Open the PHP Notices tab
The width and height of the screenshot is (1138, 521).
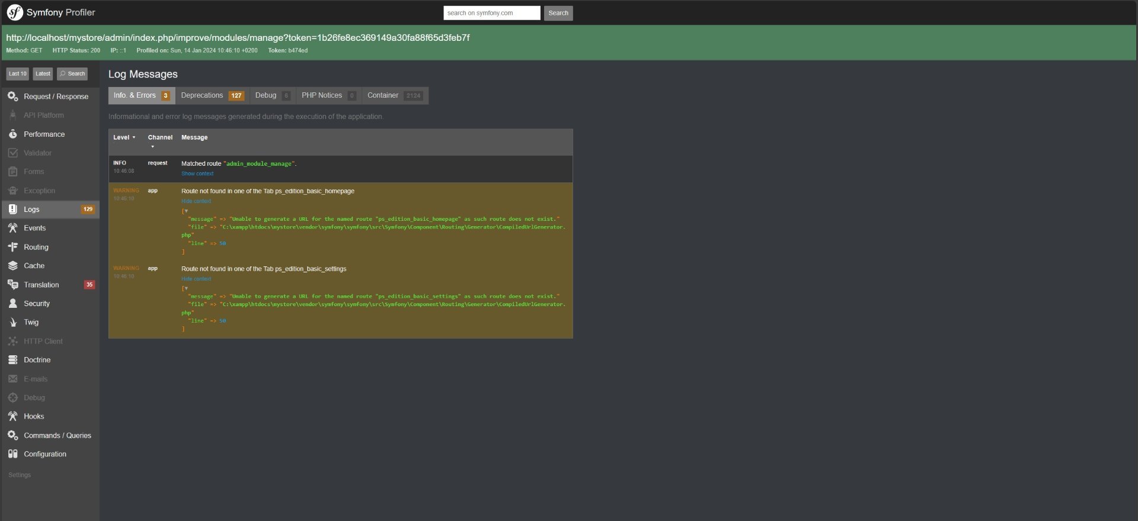(328, 95)
